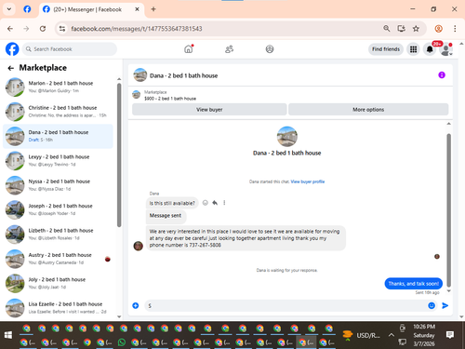Image resolution: width=465 pixels, height=349 pixels.
Task: Open the Marion 2 bed 1 bath chat
Action: [58, 87]
